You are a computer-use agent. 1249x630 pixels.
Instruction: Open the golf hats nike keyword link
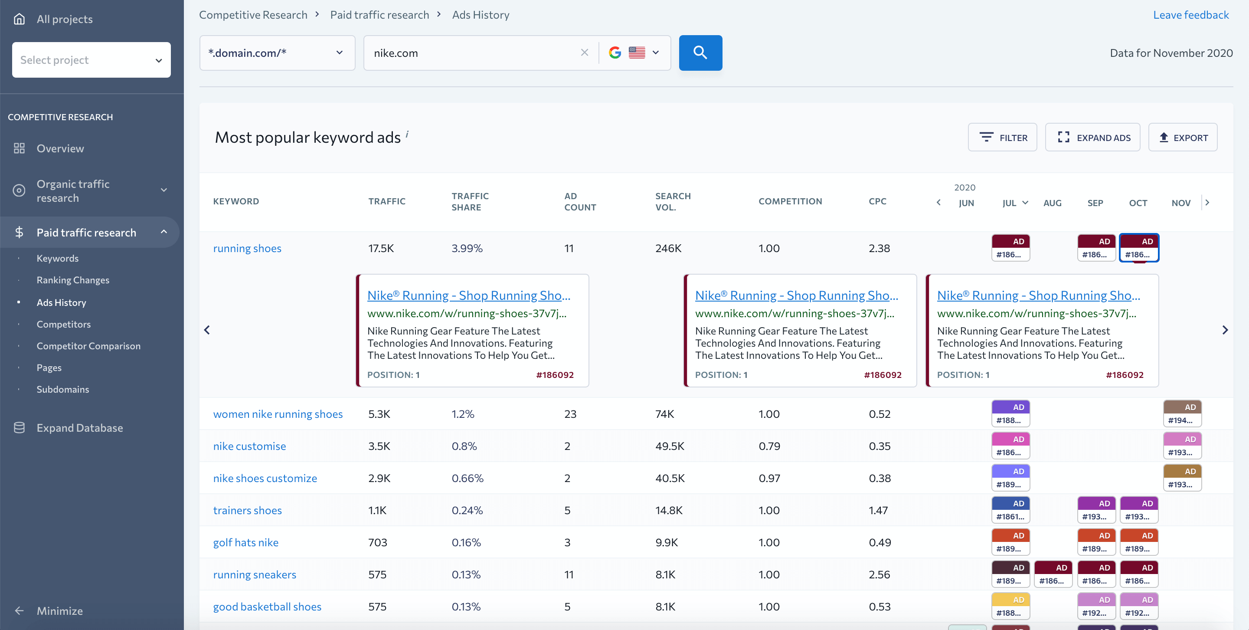click(x=246, y=543)
